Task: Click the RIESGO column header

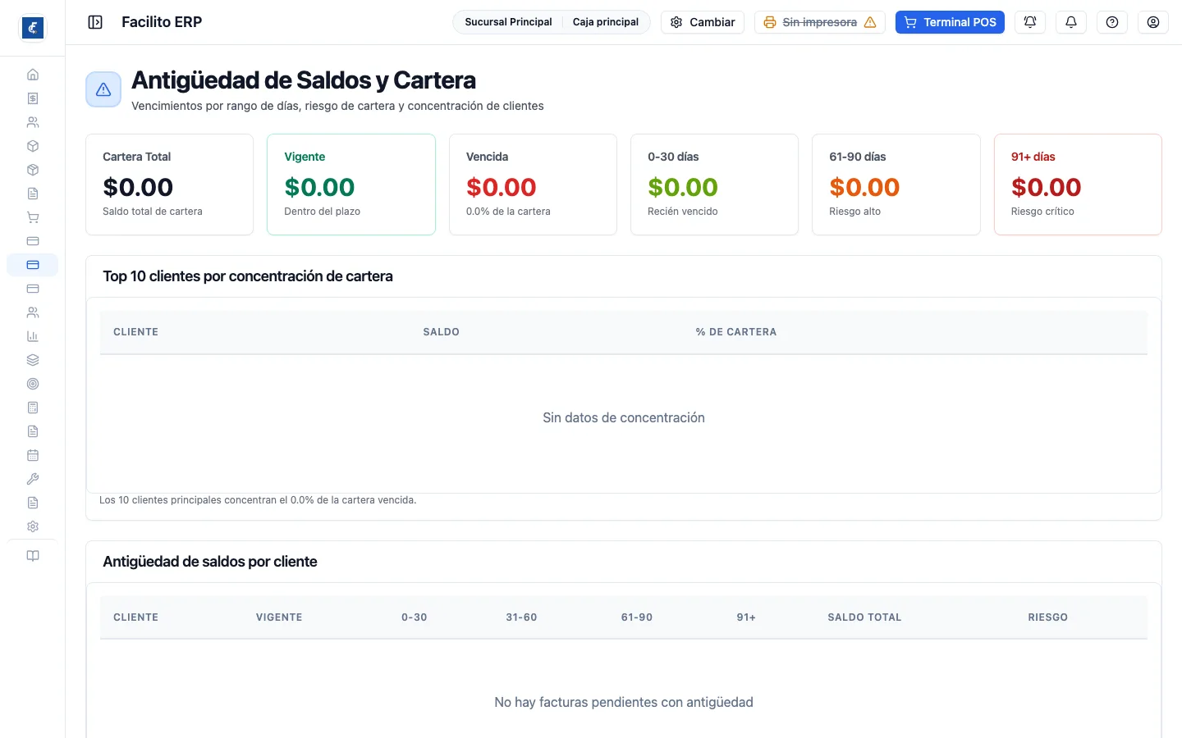Action: [1048, 617]
